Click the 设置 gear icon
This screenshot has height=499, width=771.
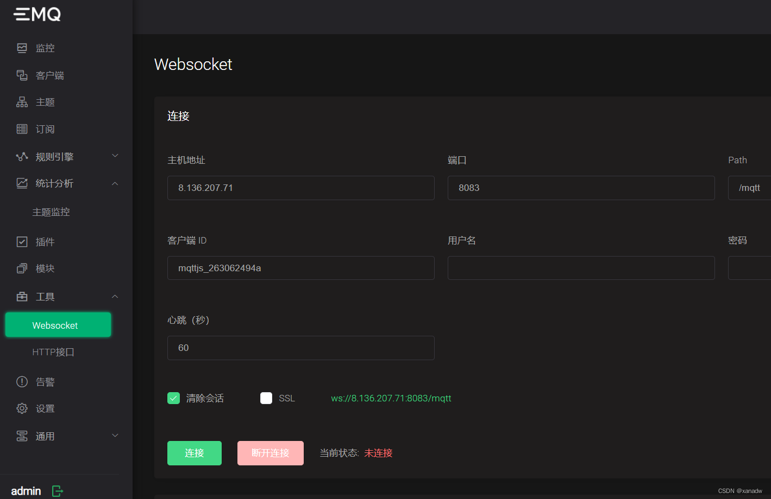(x=22, y=408)
